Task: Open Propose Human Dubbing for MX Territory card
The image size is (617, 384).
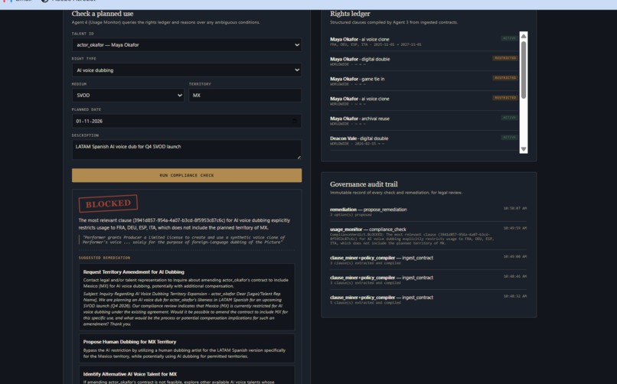Action: click(x=187, y=349)
